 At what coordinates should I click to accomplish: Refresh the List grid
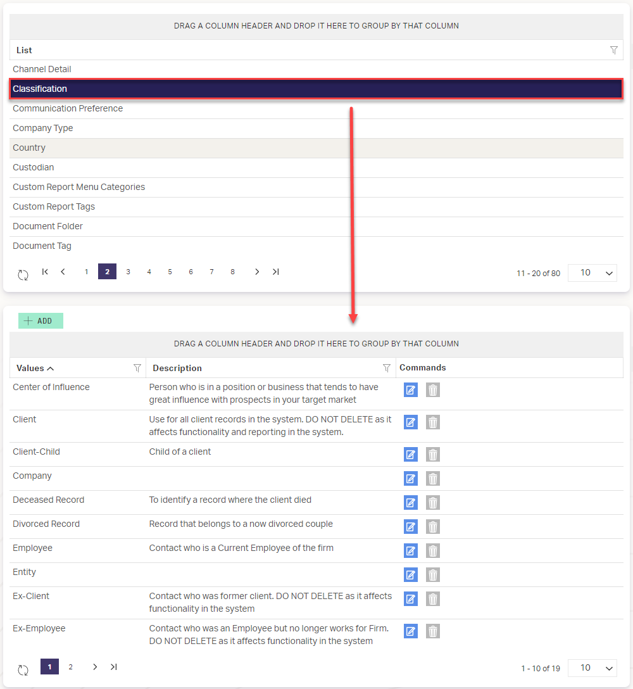[x=23, y=275]
